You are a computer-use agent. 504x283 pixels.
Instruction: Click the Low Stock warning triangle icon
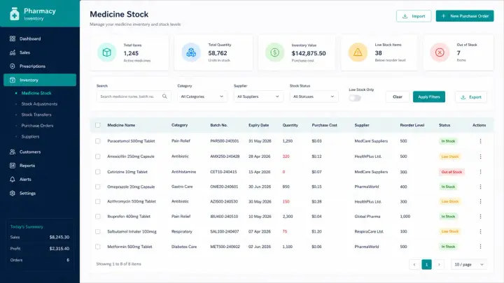pyautogui.click(x=358, y=52)
